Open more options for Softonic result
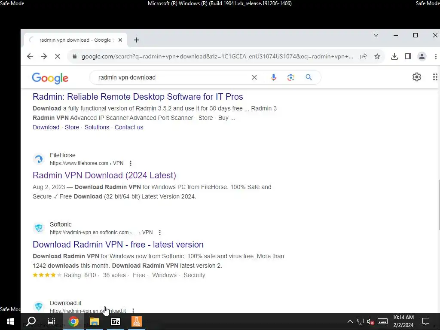Viewport: 440px width, 330px height. (160, 232)
